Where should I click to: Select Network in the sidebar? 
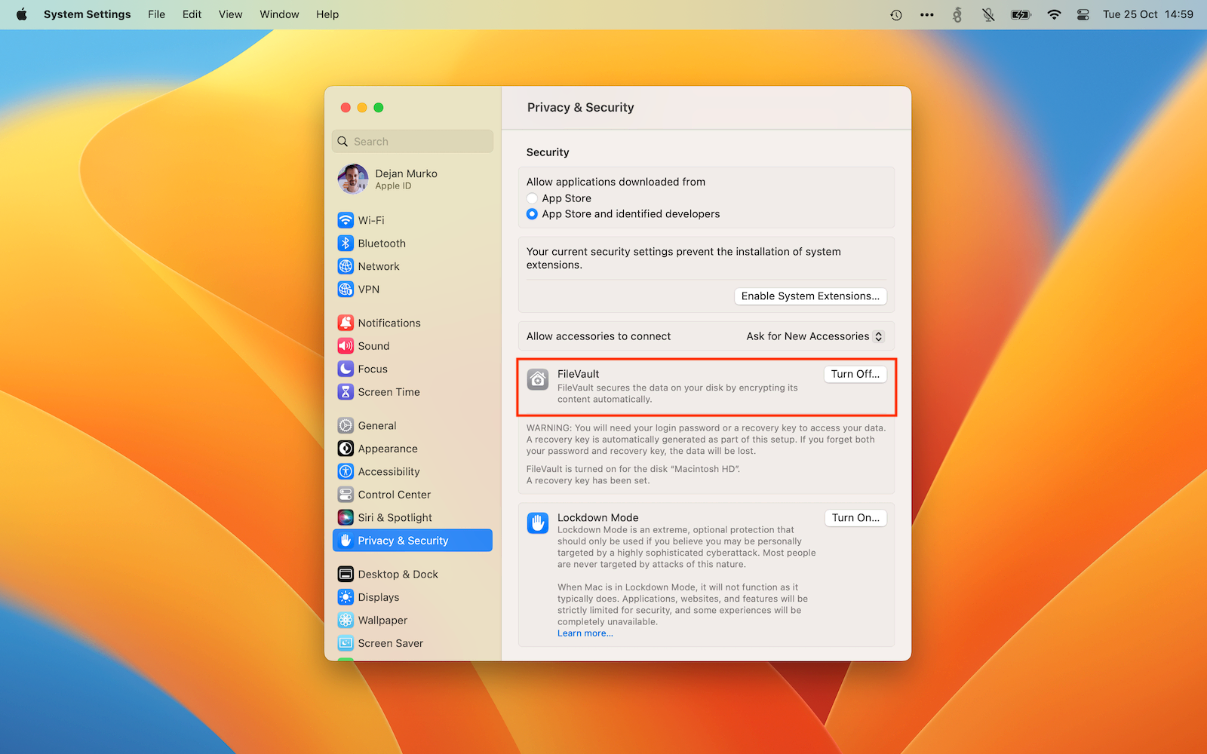[x=378, y=266]
